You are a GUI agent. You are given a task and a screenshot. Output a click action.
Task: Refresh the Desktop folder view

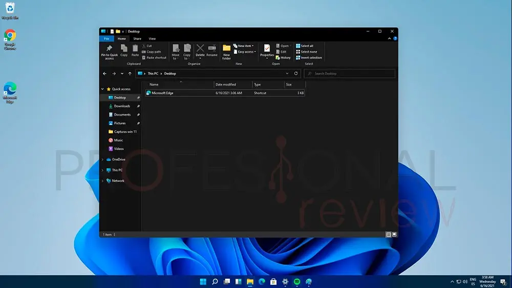tap(296, 74)
